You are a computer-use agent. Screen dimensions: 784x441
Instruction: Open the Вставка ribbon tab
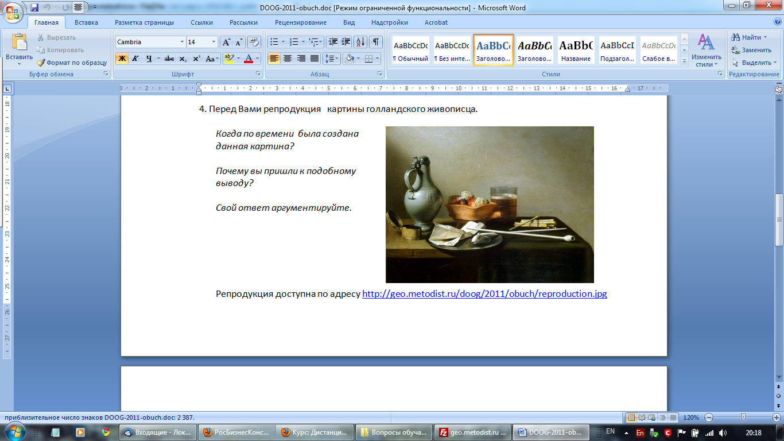86,22
